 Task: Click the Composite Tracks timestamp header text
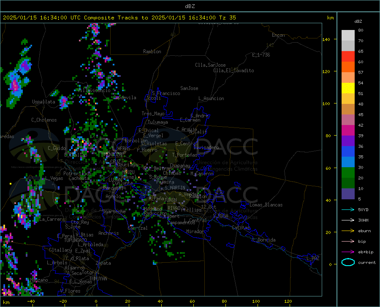point(119,18)
